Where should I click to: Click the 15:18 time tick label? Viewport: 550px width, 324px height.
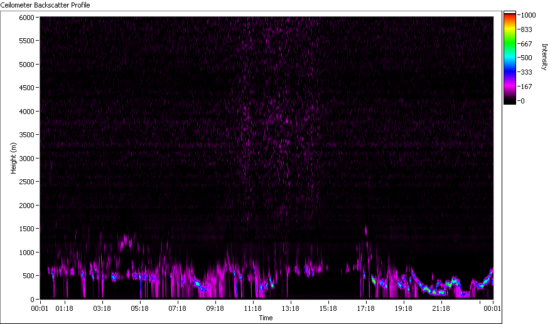(328, 308)
